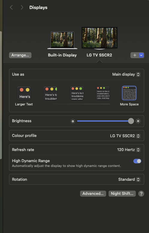Open the help question mark button
The width and height of the screenshot is (149, 233).
coord(141,194)
